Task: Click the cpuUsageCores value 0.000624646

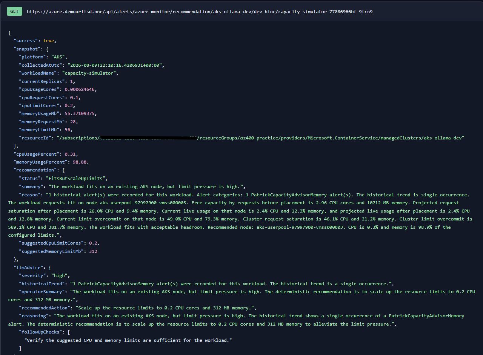Action: point(80,89)
